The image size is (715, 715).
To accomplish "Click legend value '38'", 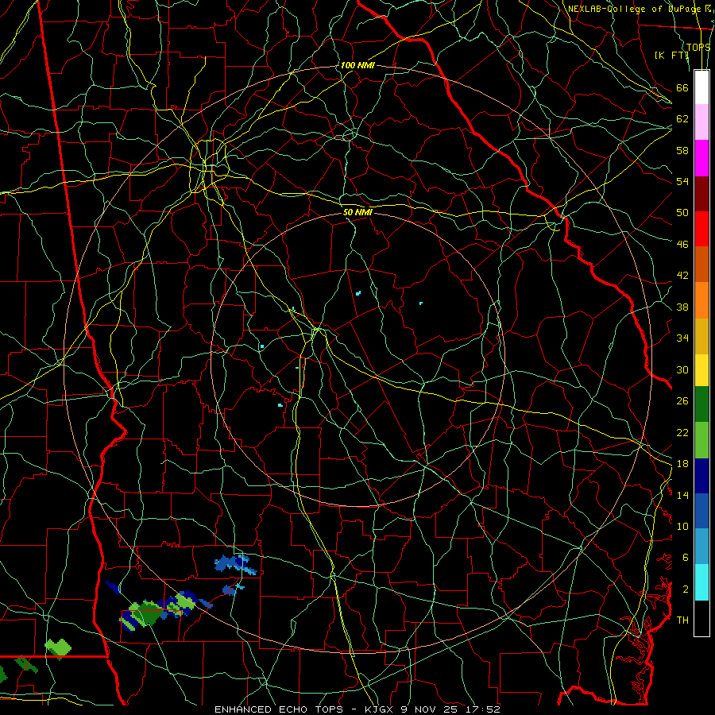I will (x=682, y=307).
